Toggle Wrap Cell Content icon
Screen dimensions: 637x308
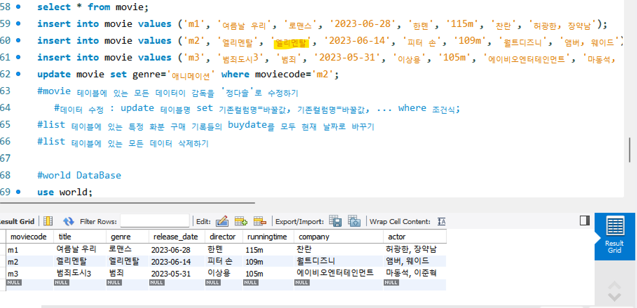click(x=441, y=221)
